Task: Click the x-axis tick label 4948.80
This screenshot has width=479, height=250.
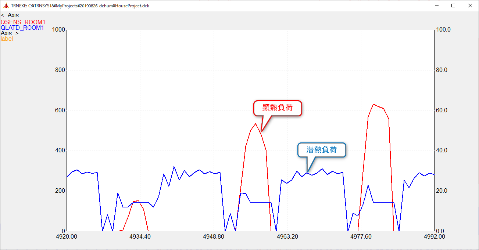Action: 214,236
